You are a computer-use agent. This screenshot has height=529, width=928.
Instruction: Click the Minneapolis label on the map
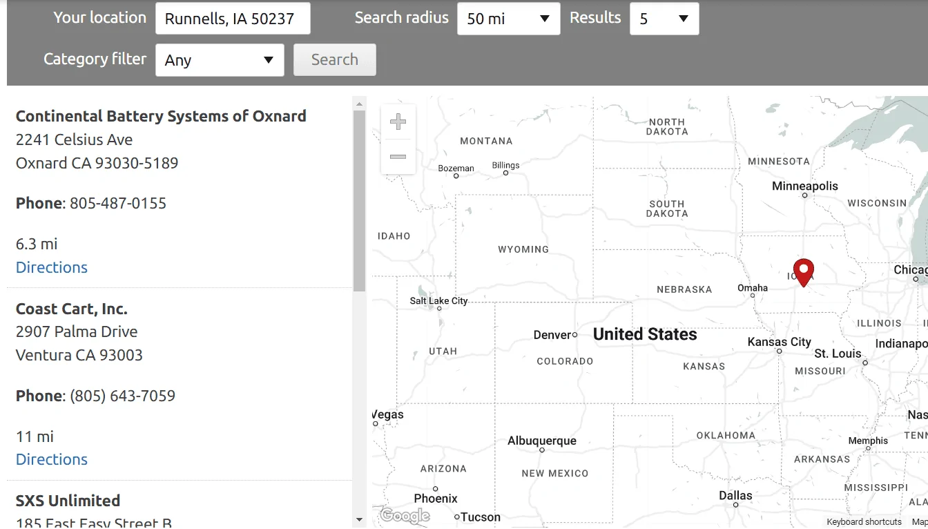(805, 186)
